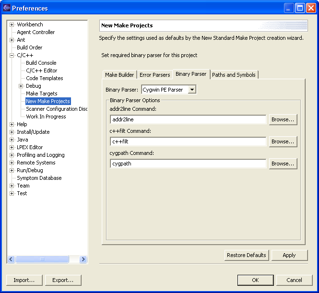319x293 pixels.
Task: Cancel the Preferences dialog
Action: pos(294,280)
